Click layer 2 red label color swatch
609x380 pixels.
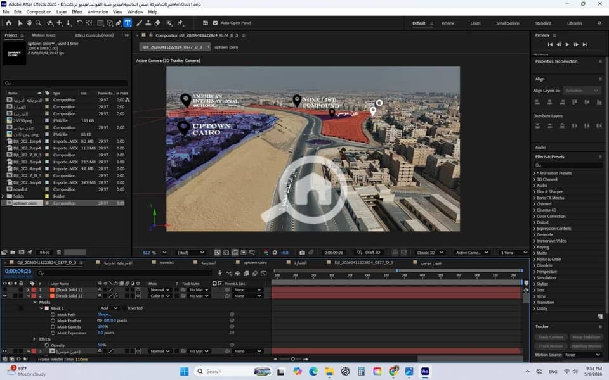click(x=34, y=296)
